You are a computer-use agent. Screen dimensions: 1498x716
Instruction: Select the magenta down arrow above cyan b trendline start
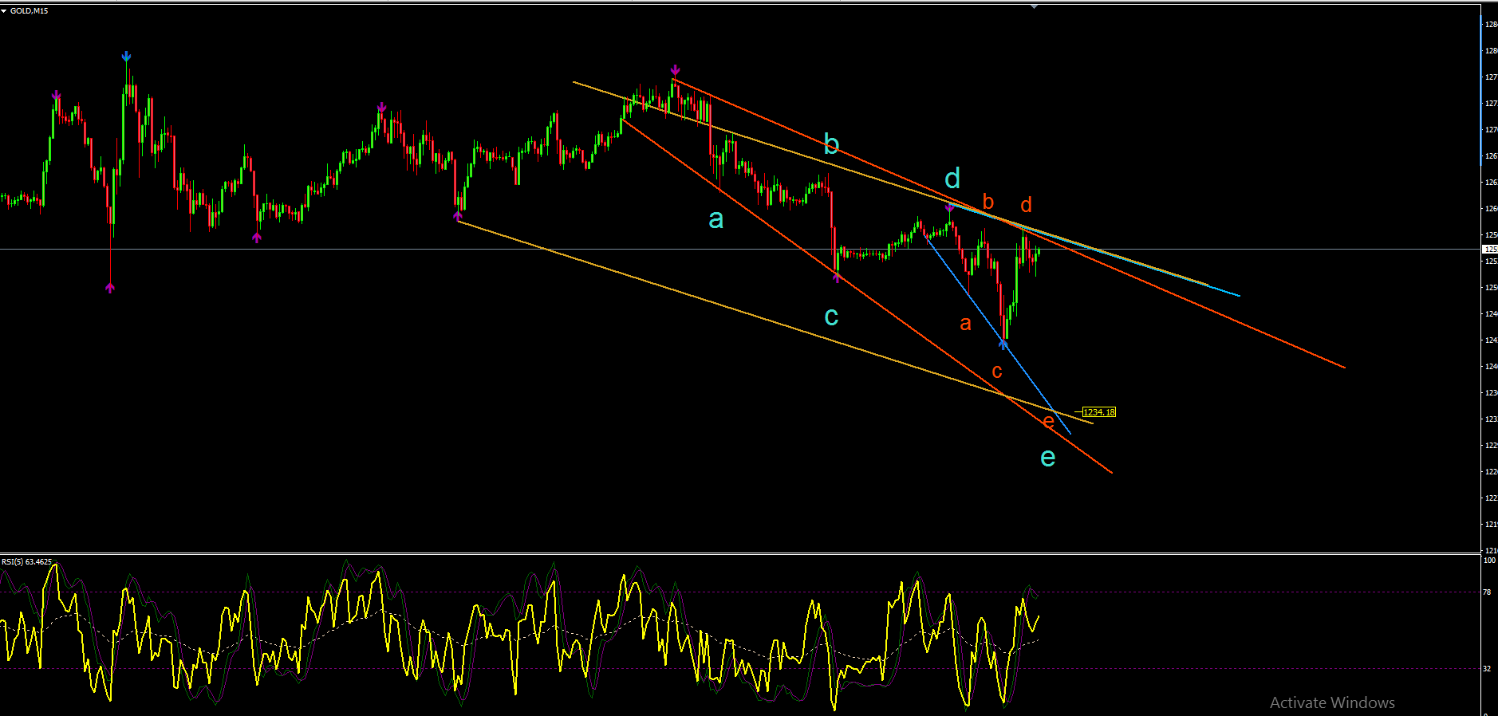pyautogui.click(x=676, y=70)
